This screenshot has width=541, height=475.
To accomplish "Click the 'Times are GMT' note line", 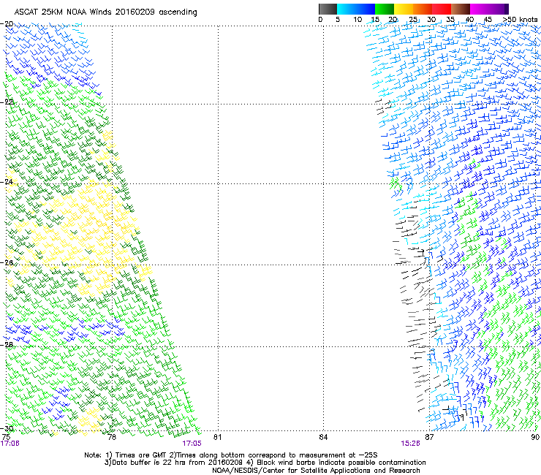I will [231, 455].
